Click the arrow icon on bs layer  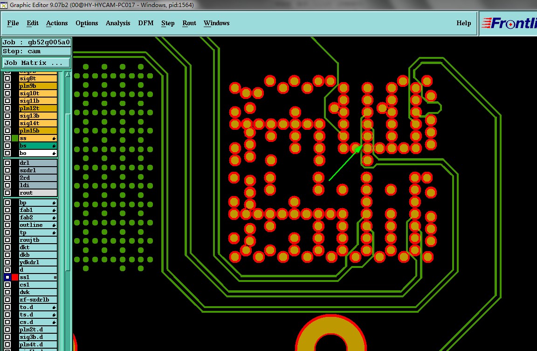coord(54,146)
